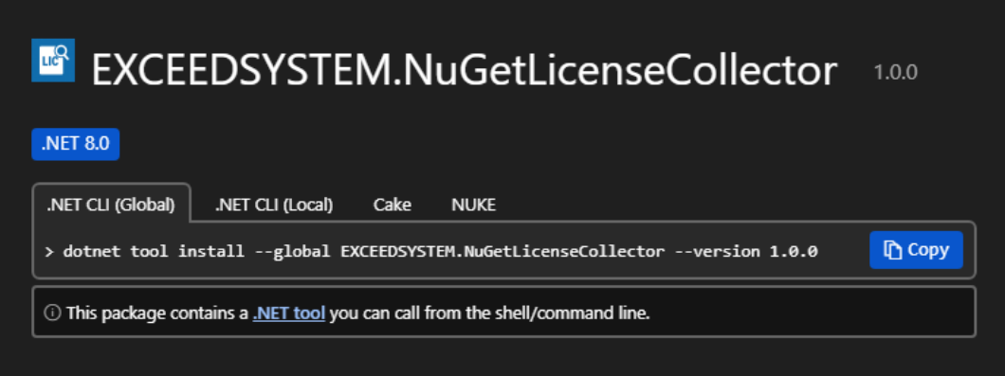Select the .NET 8.0 framework badge

[x=76, y=144]
